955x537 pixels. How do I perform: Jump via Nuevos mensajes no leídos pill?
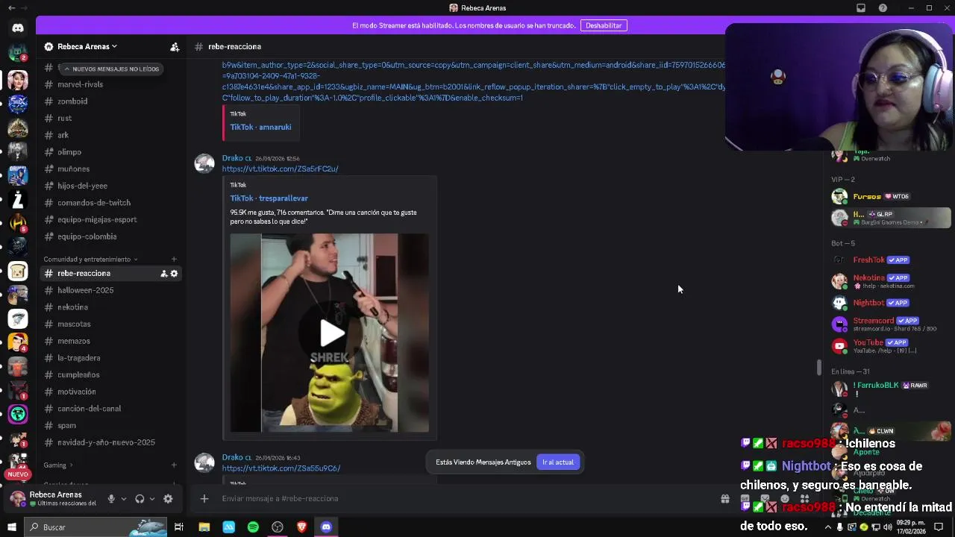pyautogui.click(x=110, y=69)
